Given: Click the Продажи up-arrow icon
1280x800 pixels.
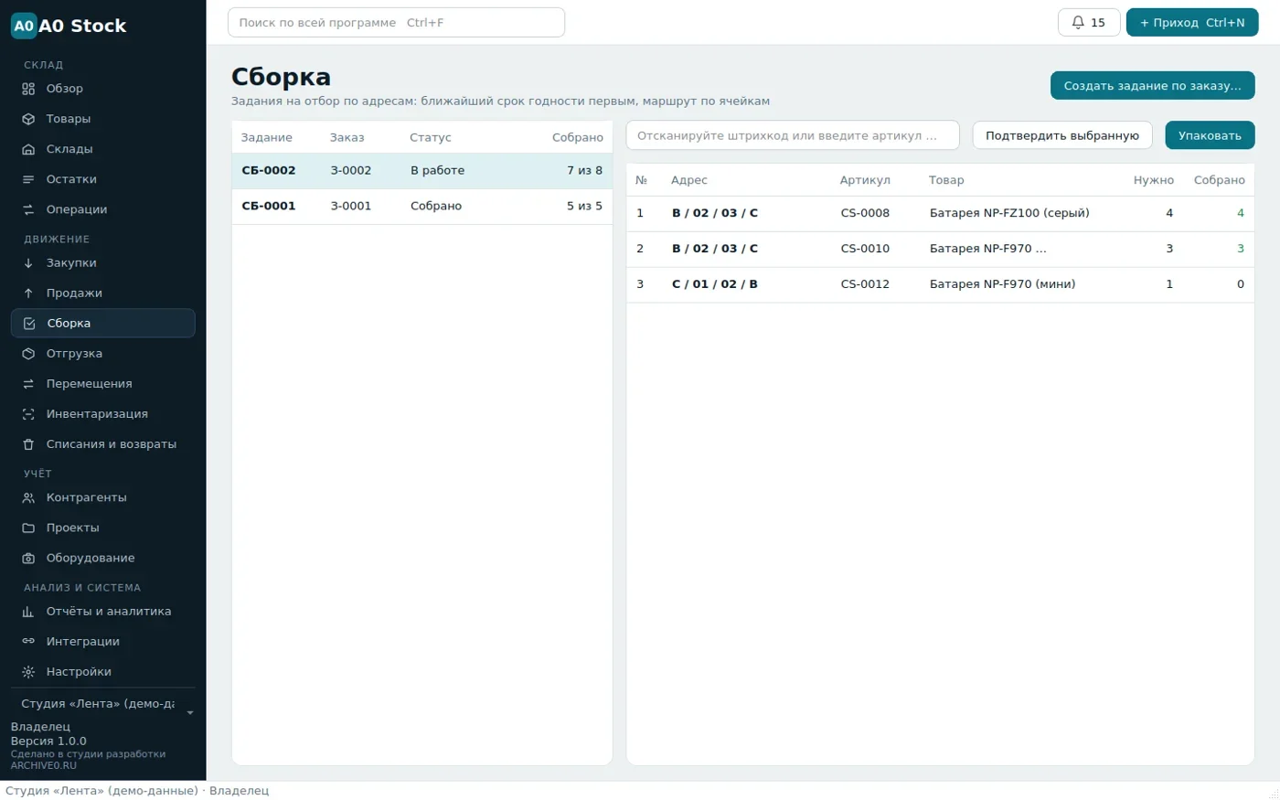Looking at the screenshot, I should coord(28,293).
